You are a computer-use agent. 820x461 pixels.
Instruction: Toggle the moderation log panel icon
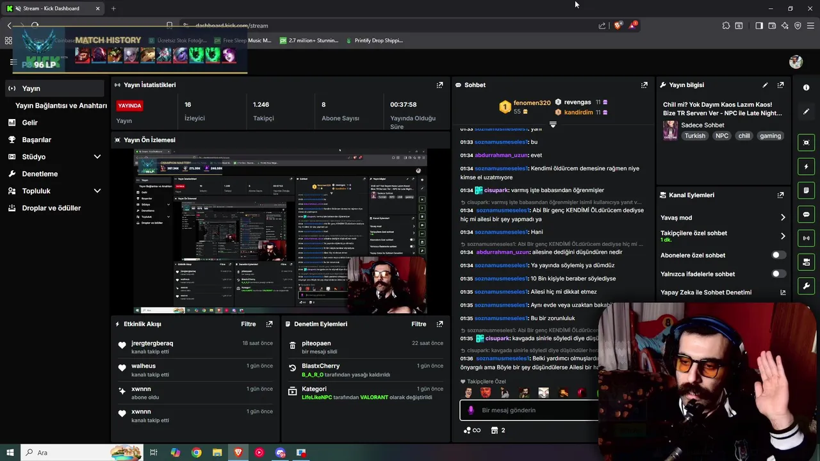coord(806,190)
